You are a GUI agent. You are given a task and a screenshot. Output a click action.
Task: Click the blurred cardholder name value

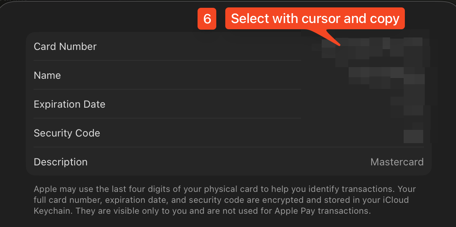click(387, 75)
